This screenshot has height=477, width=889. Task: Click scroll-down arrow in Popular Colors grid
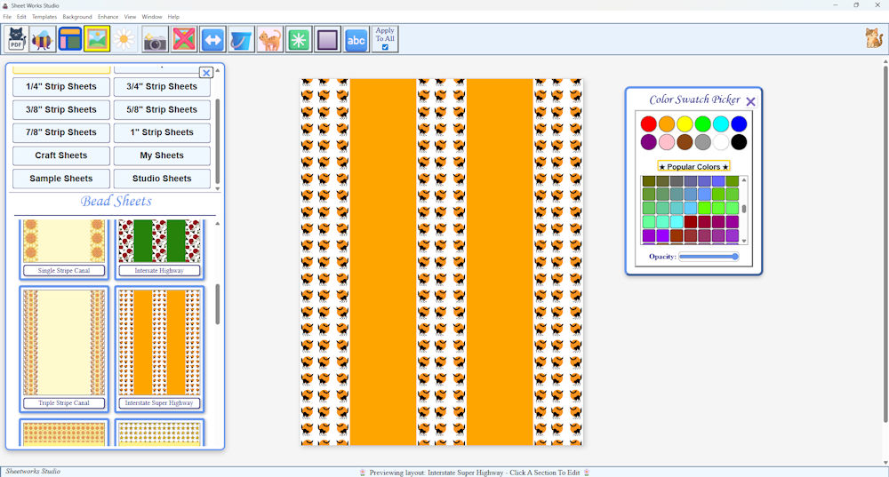[744, 241]
